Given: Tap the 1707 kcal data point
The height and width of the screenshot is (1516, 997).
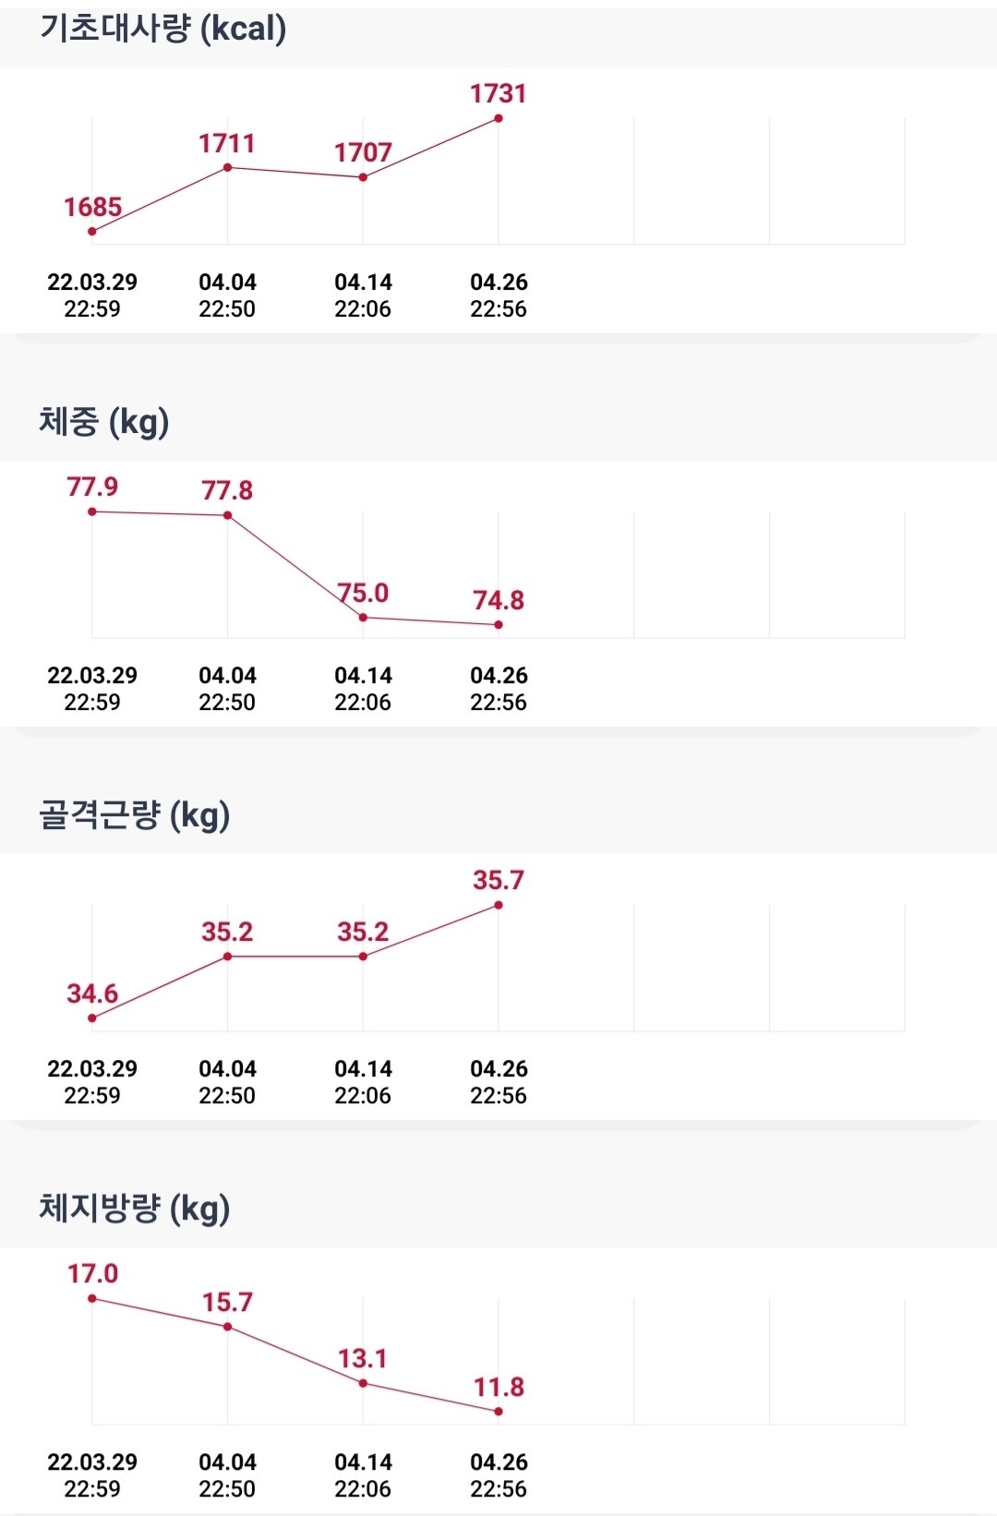Looking at the screenshot, I should coord(363,177).
